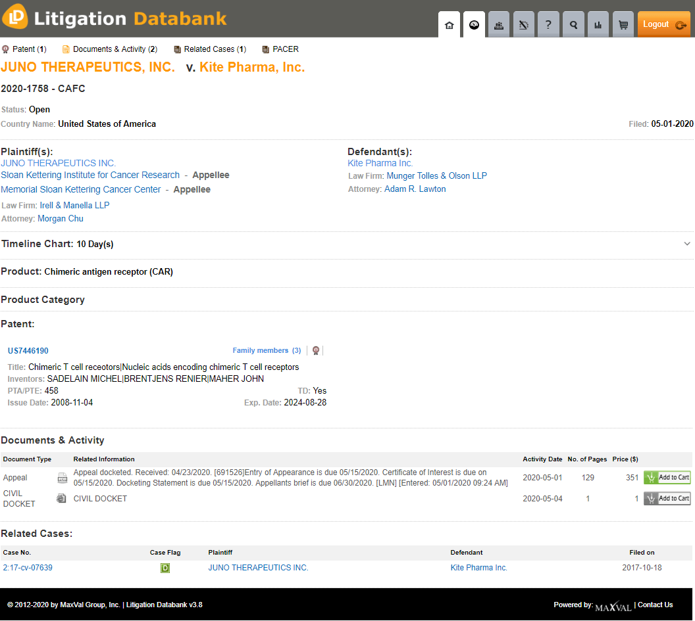The image size is (695, 621).
Task: Open the search magnifier tab
Action: click(573, 25)
